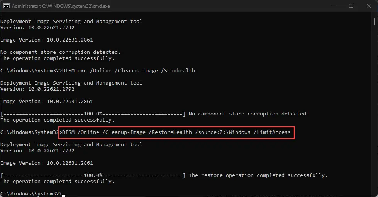Minimize the Command Prompt window
The height and width of the screenshot is (197, 378).
[333, 6]
